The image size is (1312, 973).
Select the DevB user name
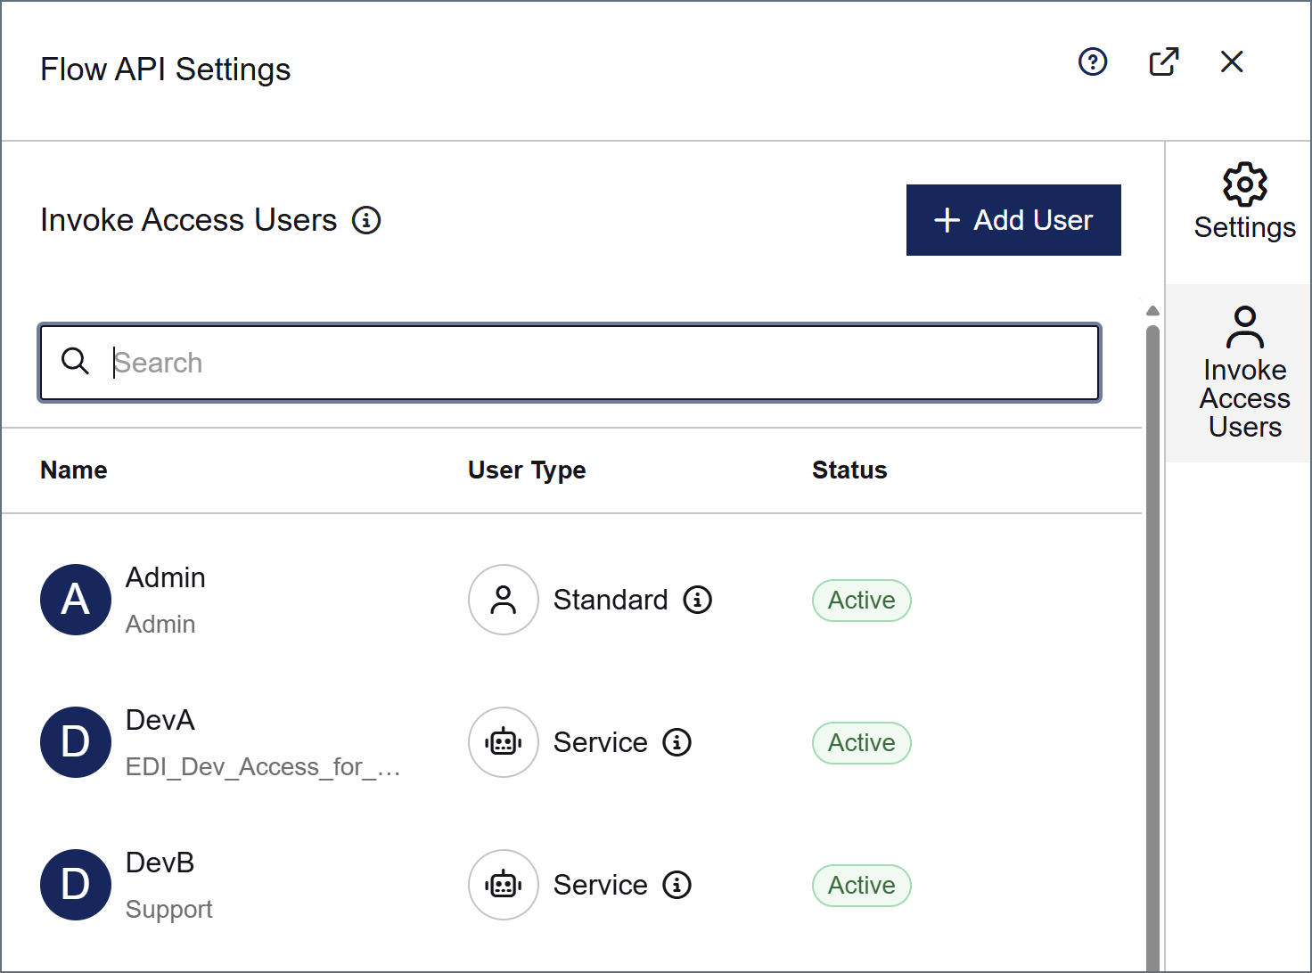click(160, 863)
